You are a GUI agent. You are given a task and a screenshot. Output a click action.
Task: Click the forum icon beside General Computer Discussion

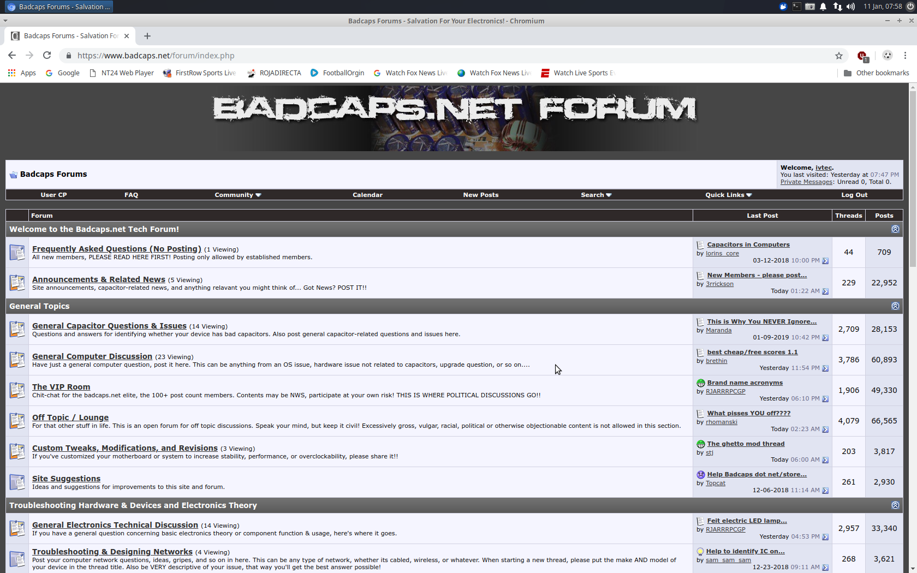(x=17, y=360)
